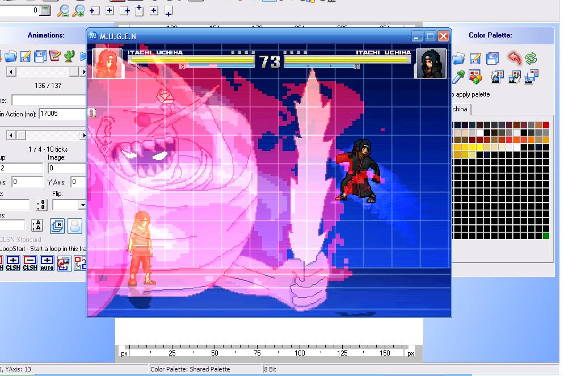Viewport: 581px width, 376px height.
Task: Click the bright yellow palette swatch
Action: click(x=479, y=147)
